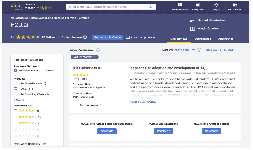Click the Log In profile icon
This screenshot has width=253, height=150.
coord(216,5)
